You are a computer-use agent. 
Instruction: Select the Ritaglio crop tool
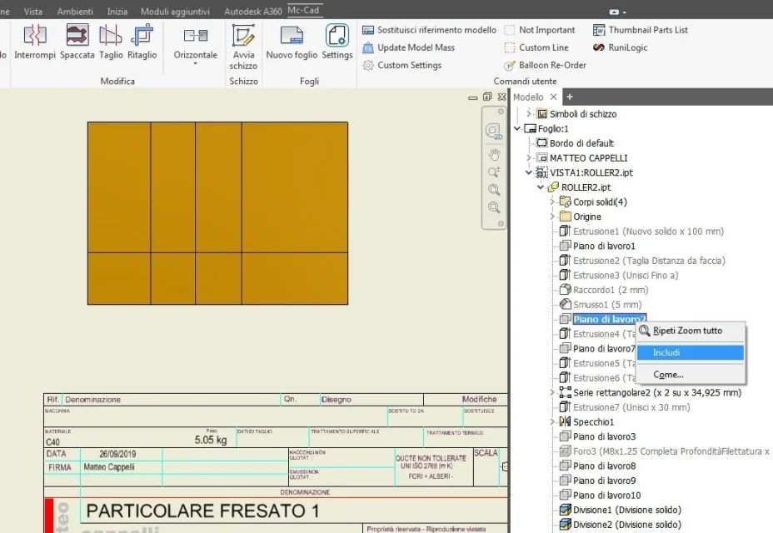coord(142,42)
